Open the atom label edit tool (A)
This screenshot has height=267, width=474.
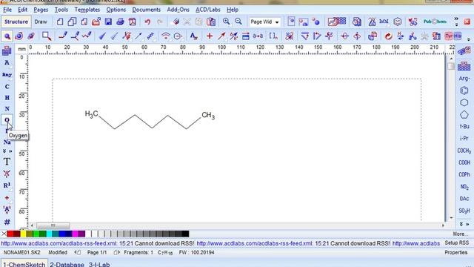(193, 36)
